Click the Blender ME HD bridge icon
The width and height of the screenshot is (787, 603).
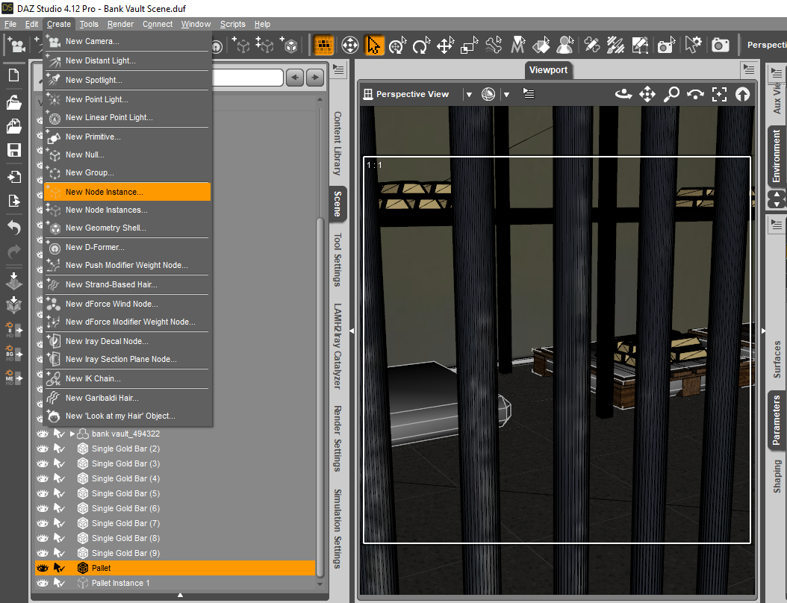13,378
